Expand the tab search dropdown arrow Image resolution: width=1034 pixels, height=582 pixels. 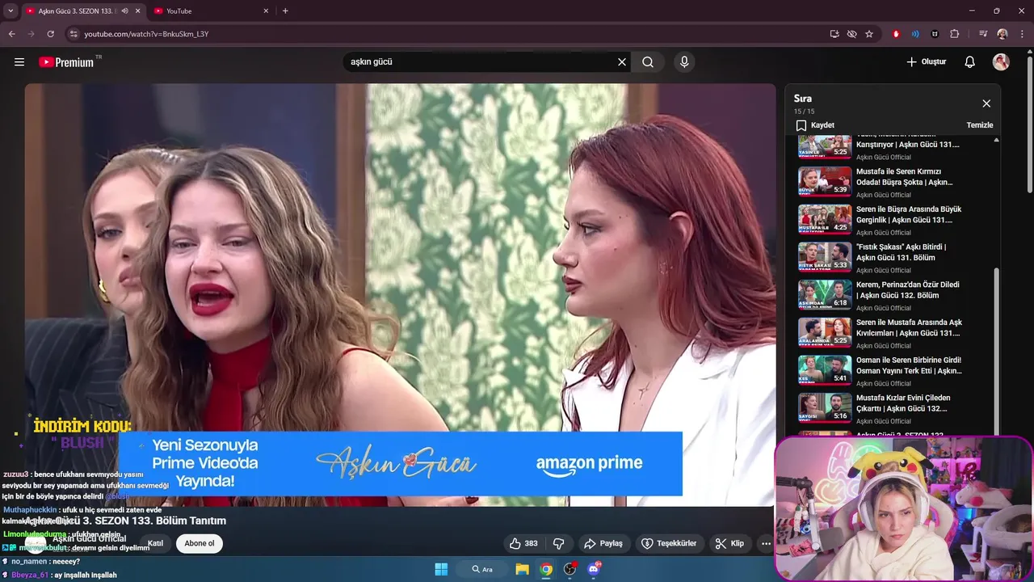(11, 11)
